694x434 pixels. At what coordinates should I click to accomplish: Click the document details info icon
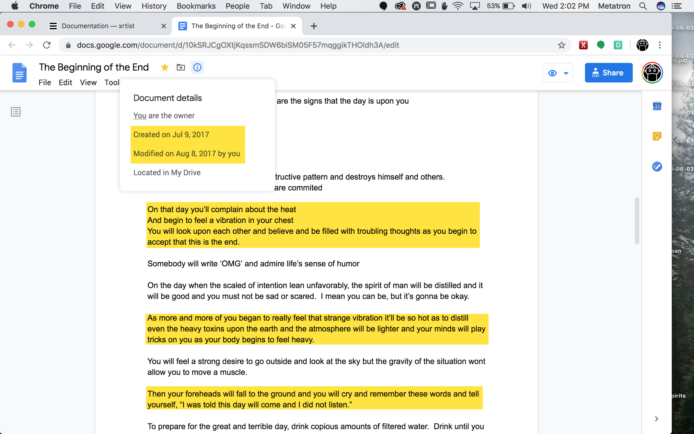click(x=197, y=67)
